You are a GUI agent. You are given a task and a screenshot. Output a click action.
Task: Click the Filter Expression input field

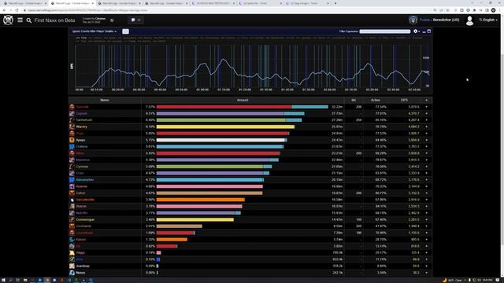385,31
